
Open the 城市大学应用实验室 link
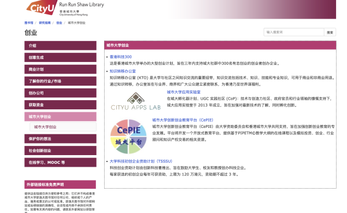coord(184,92)
